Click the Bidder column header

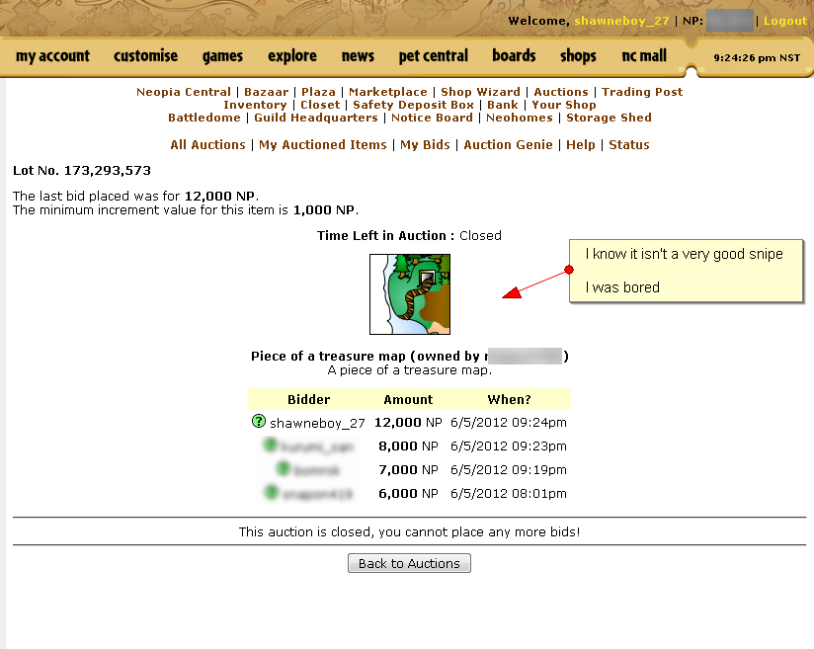pos(309,399)
